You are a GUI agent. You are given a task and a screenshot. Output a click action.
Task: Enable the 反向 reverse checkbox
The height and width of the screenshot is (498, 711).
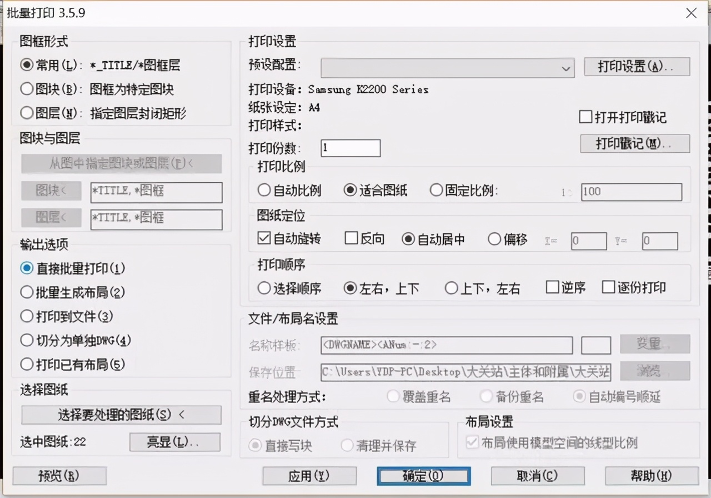pyautogui.click(x=350, y=238)
